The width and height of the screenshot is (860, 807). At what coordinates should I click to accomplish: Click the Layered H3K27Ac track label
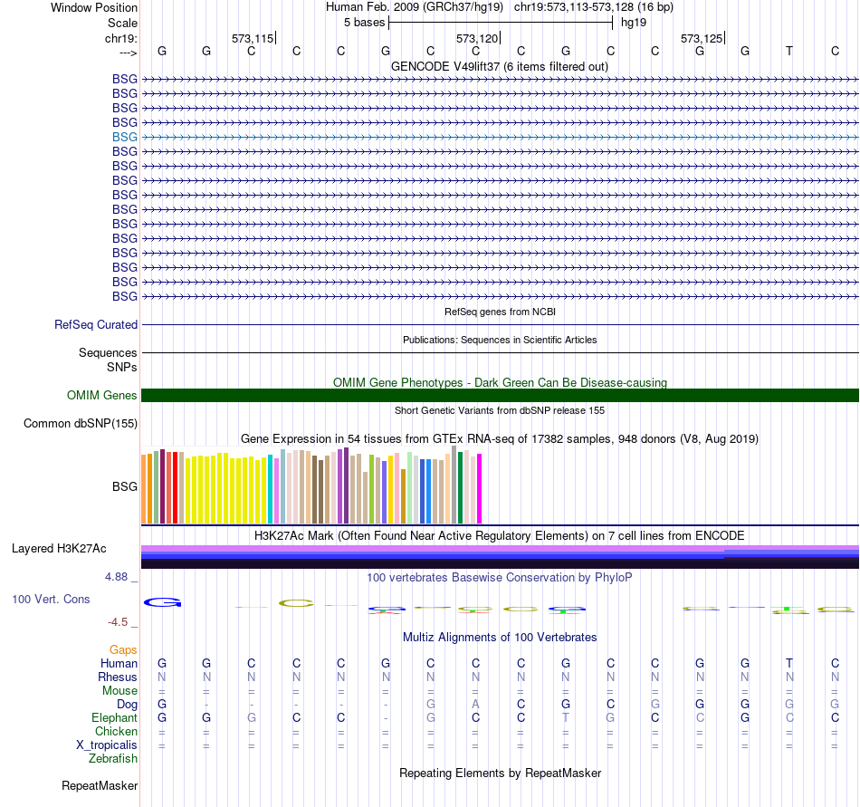[59, 549]
